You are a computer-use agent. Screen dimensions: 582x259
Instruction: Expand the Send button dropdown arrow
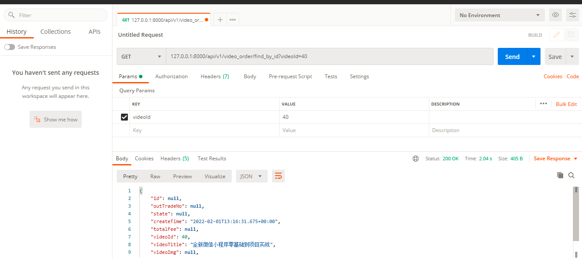click(x=533, y=56)
